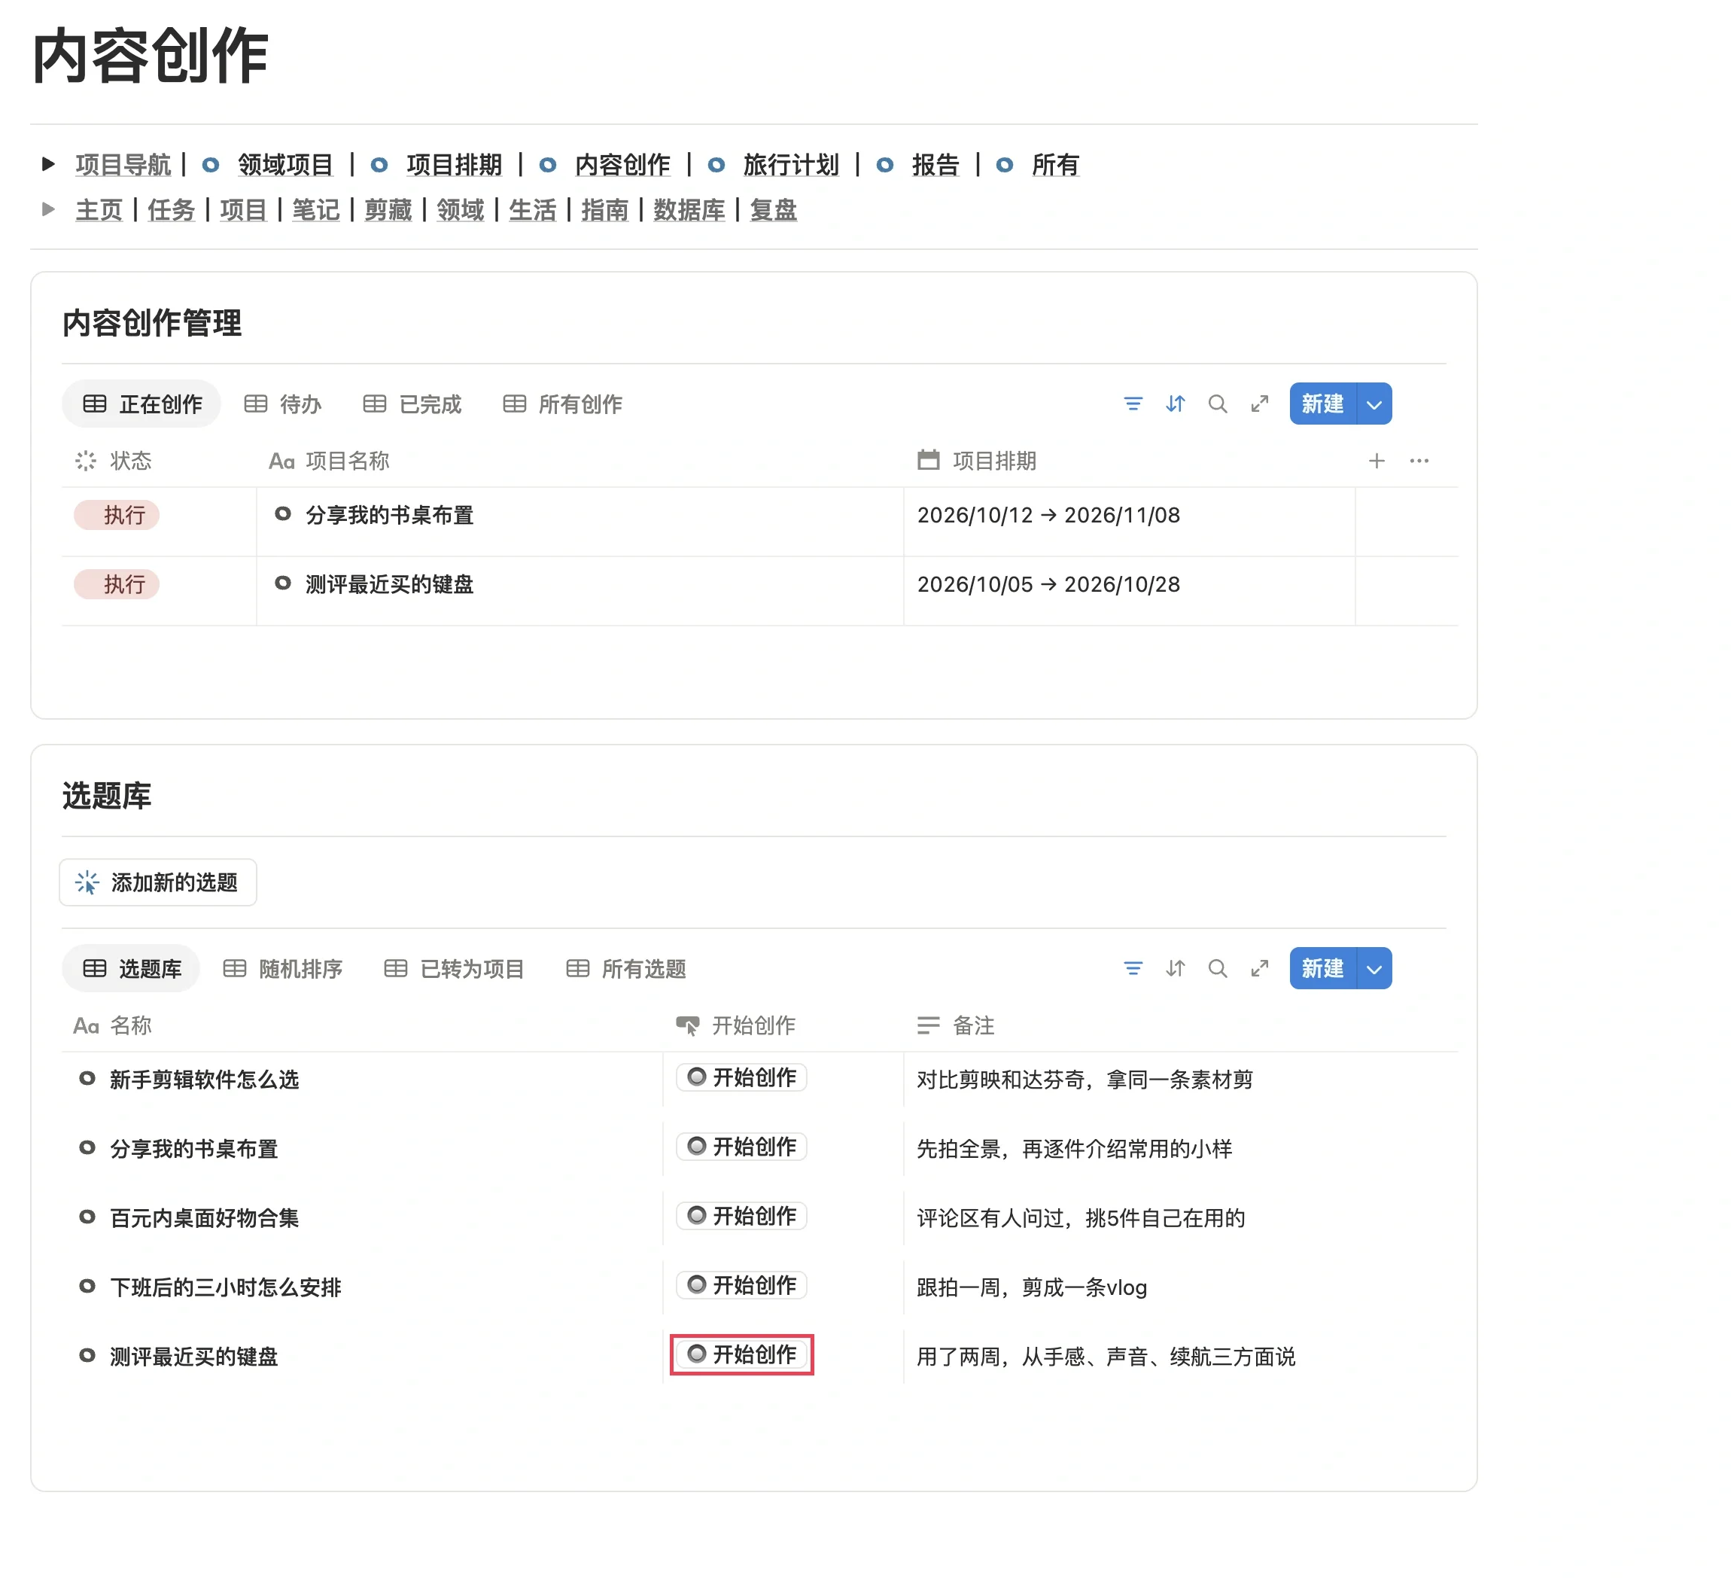The height and width of the screenshot is (1581, 1731).
Task: Open filter in 选题库 toolbar
Action: tap(1133, 969)
